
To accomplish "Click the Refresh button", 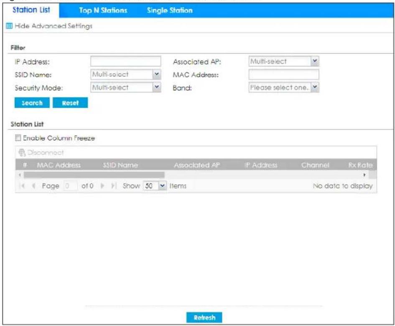I will coord(204,318).
